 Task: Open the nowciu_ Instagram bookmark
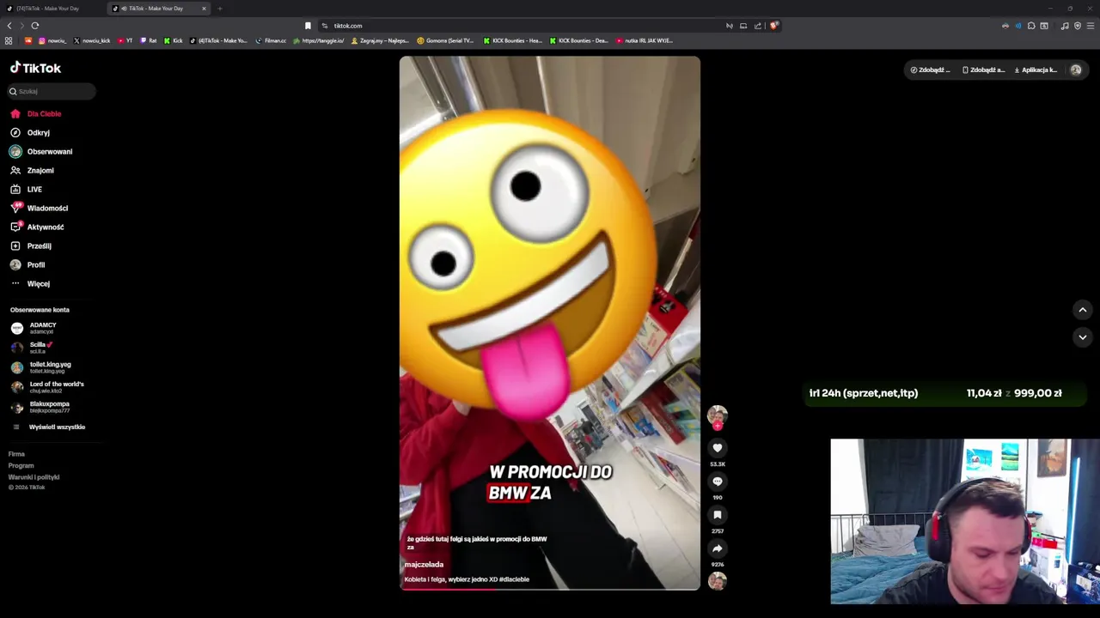click(x=52, y=40)
